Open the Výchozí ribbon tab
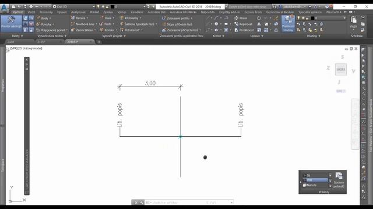The width and height of the screenshot is (373, 209). point(18,12)
